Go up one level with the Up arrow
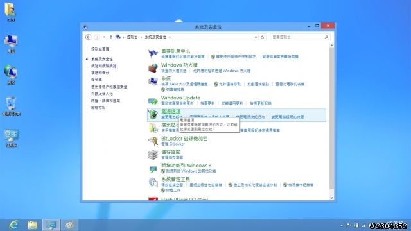 (x=111, y=37)
